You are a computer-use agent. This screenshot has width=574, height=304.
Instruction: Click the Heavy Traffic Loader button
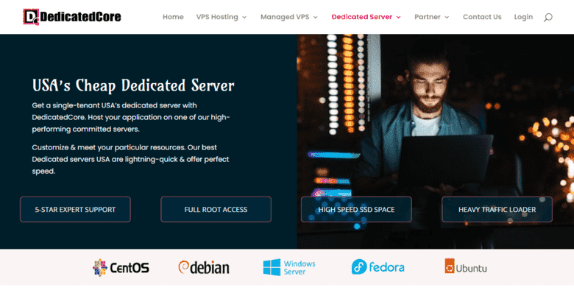pyautogui.click(x=497, y=210)
